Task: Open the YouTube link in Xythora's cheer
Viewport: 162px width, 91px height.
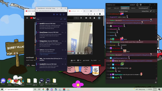Action: tap(48, 54)
